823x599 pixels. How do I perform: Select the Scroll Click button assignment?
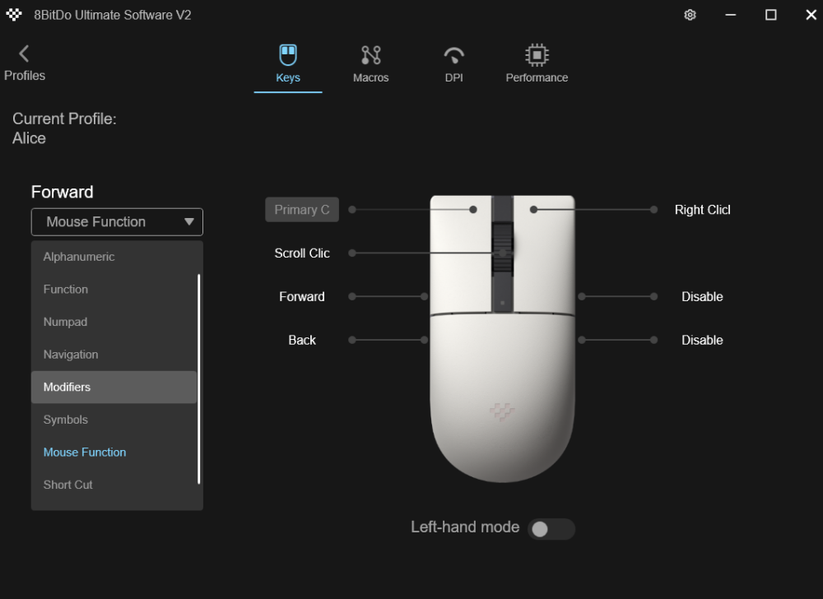pyautogui.click(x=302, y=253)
